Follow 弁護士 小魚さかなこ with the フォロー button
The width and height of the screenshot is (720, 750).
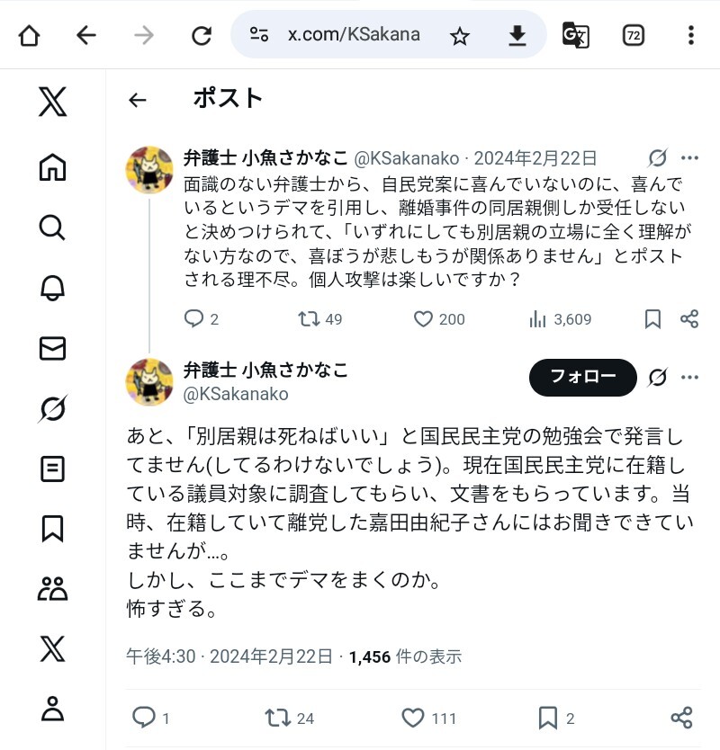[582, 378]
